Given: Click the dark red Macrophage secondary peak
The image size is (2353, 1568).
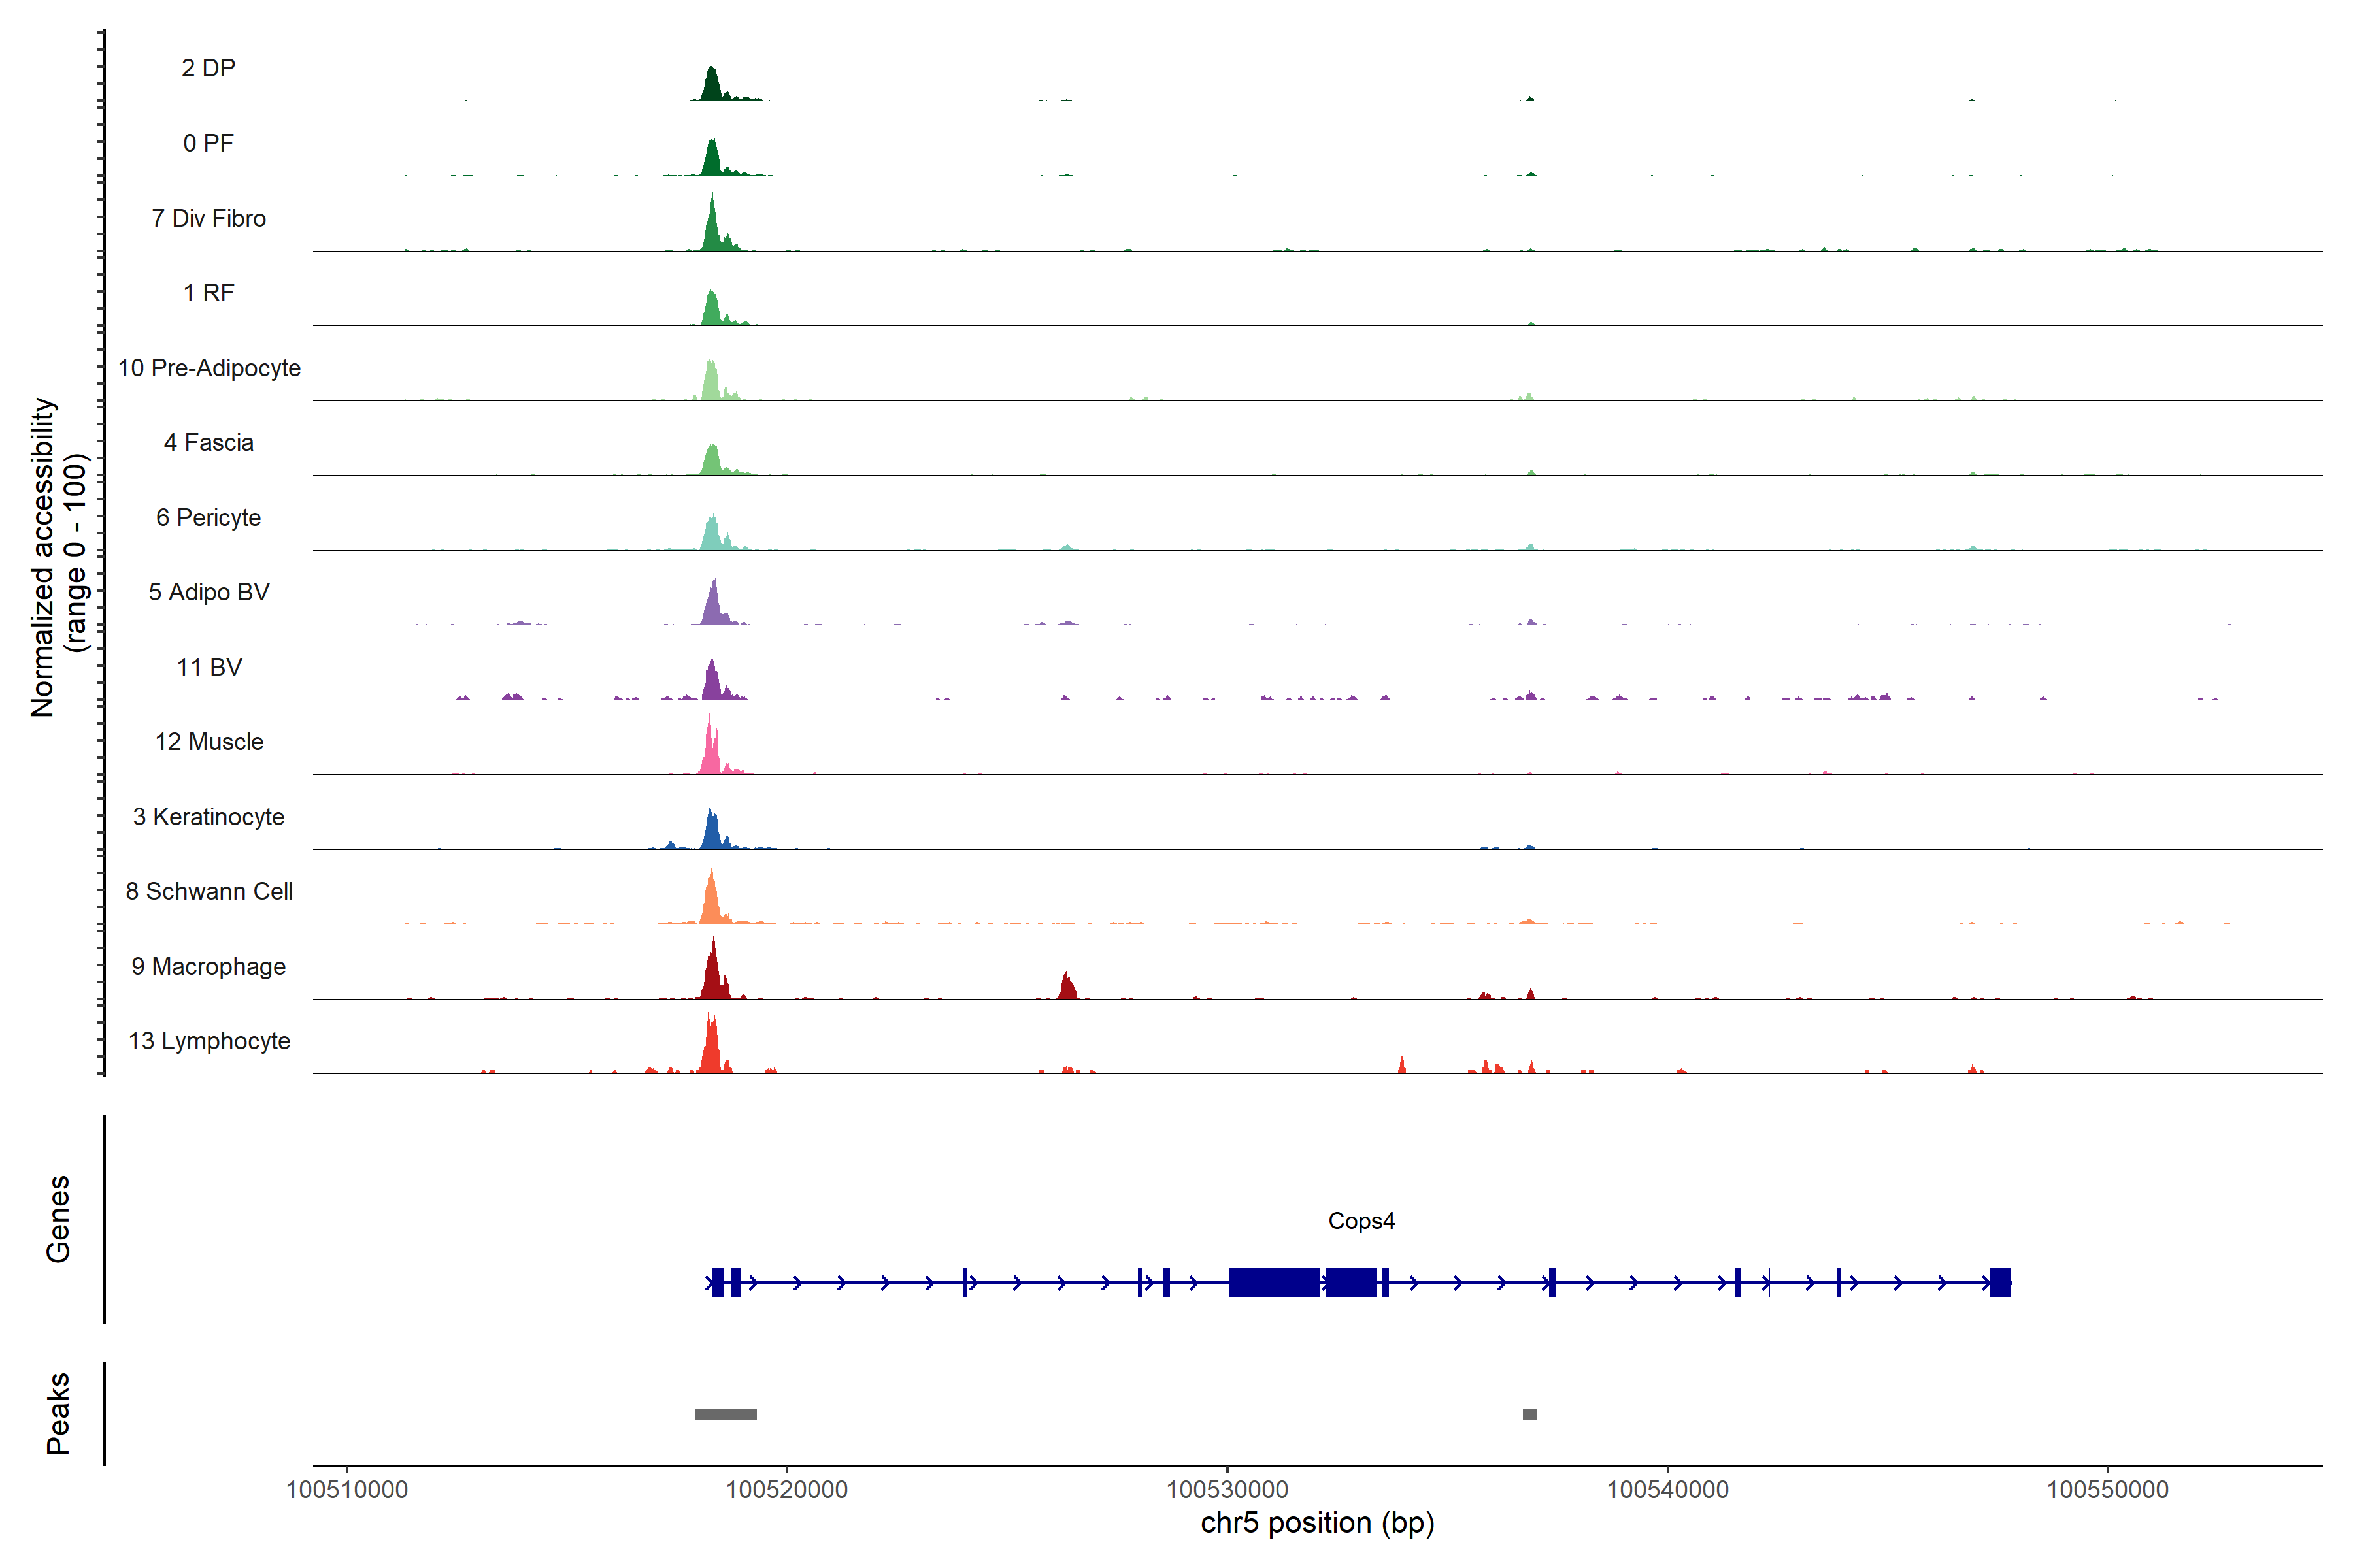Looking at the screenshot, I should coord(1067,988).
